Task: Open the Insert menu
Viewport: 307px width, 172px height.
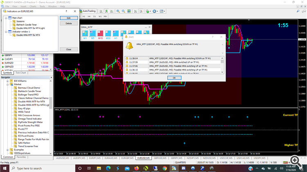Action: (x=23, y=7)
